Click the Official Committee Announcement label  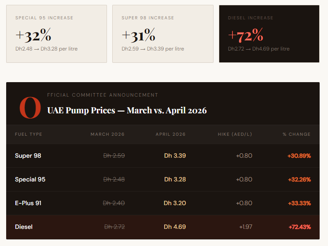tap(103, 95)
